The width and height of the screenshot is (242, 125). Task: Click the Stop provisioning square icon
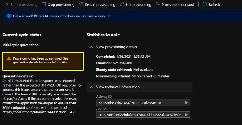[43, 4]
